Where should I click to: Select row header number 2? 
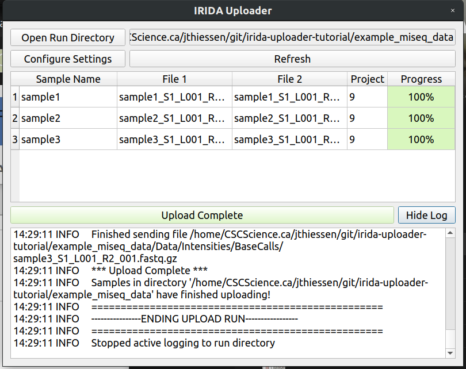click(x=15, y=118)
